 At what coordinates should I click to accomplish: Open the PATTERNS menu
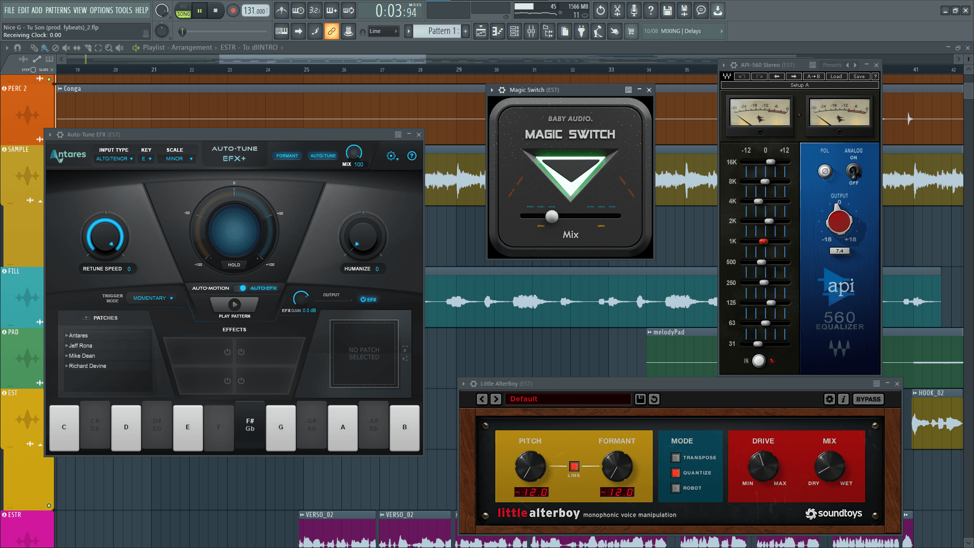pos(58,10)
